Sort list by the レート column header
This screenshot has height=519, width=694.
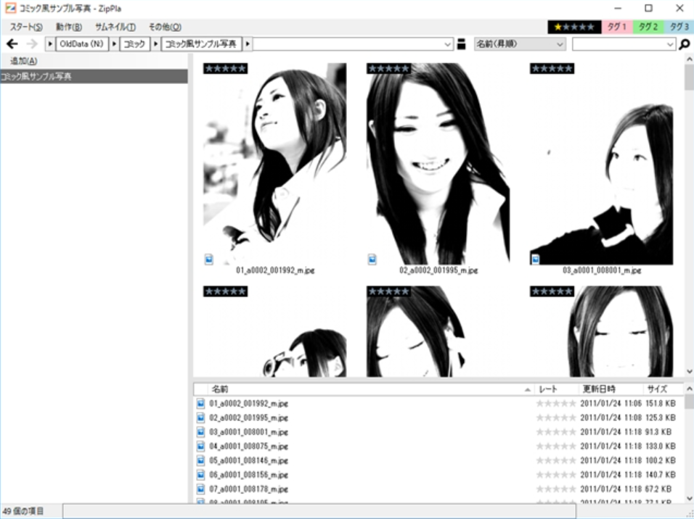click(556, 389)
